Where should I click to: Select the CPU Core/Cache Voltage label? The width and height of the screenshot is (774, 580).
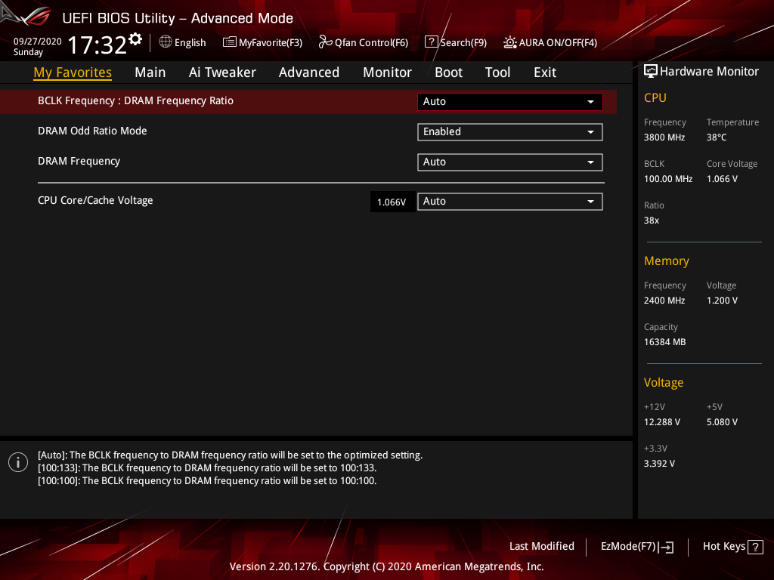(x=95, y=200)
